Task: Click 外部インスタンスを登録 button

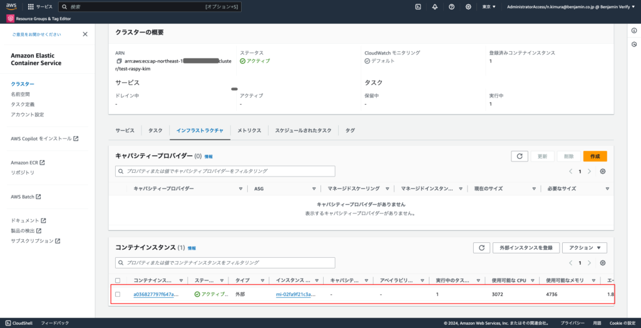Action: [x=526, y=248]
